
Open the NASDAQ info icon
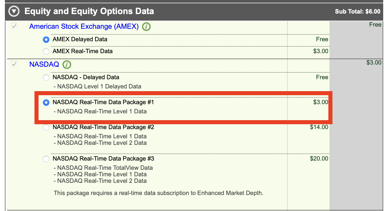pos(67,65)
